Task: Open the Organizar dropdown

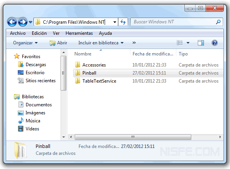Action: (25, 43)
